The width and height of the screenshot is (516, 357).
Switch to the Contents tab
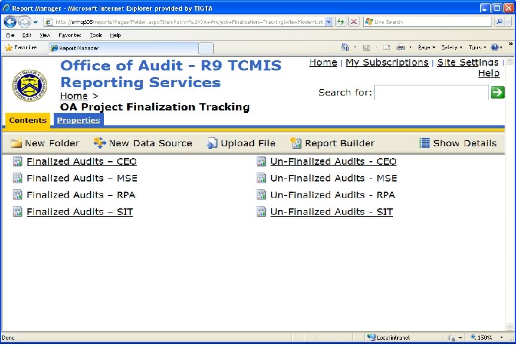click(x=27, y=120)
